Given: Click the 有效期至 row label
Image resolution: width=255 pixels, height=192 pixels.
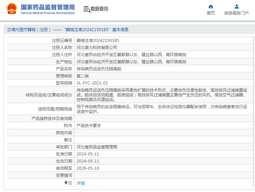Looking at the screenshot, I should pyautogui.click(x=64, y=168).
